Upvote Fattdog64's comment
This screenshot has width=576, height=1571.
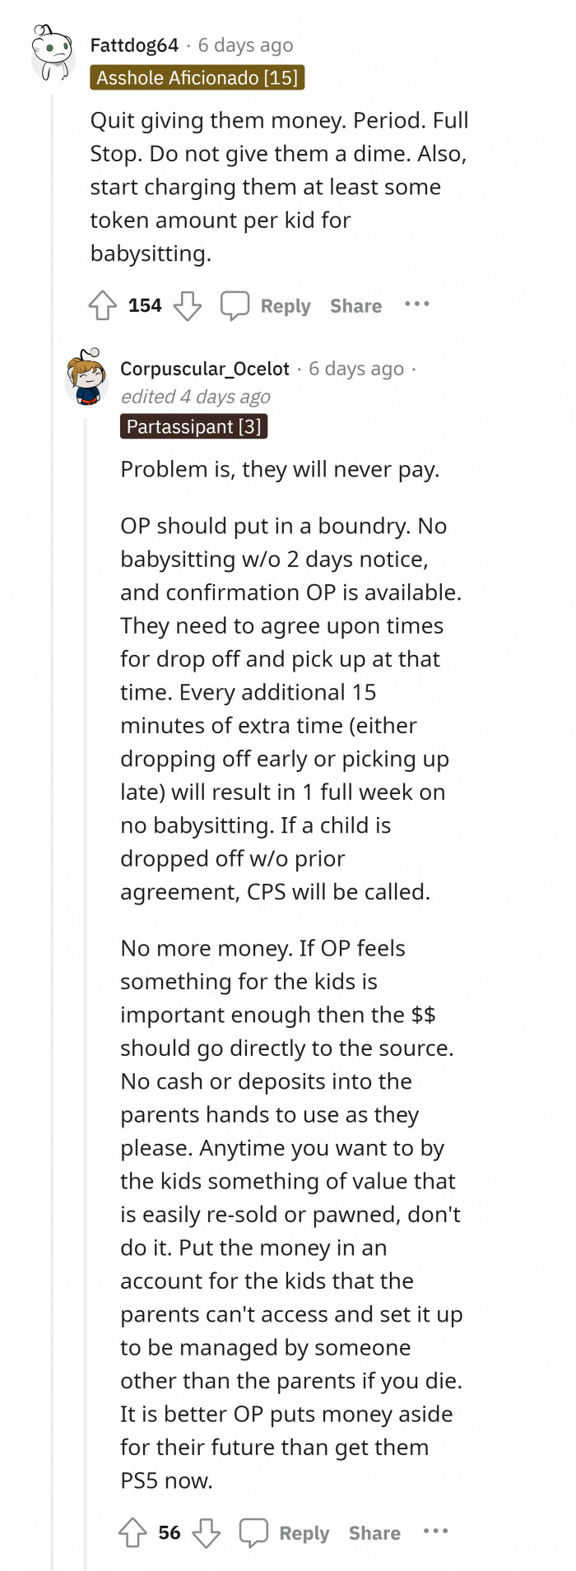coord(102,305)
